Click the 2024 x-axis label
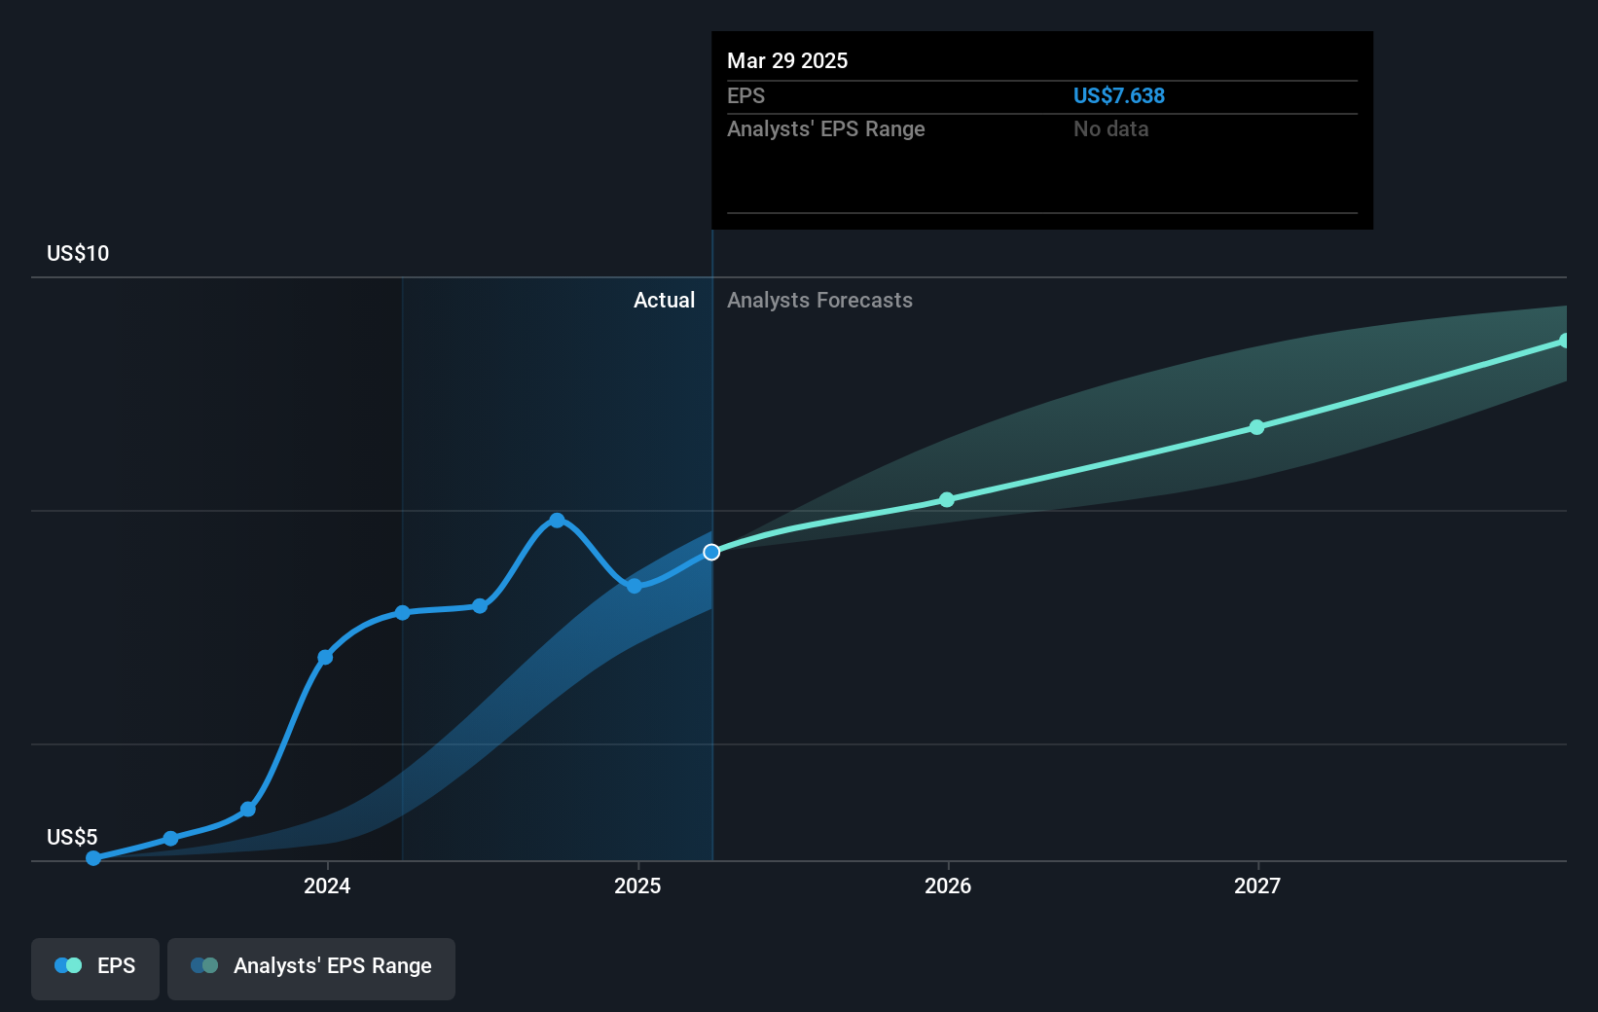This screenshot has height=1012, width=1598. coord(327,885)
